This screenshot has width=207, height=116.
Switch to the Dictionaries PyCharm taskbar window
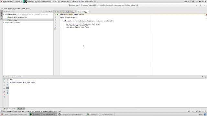[43, 114]
